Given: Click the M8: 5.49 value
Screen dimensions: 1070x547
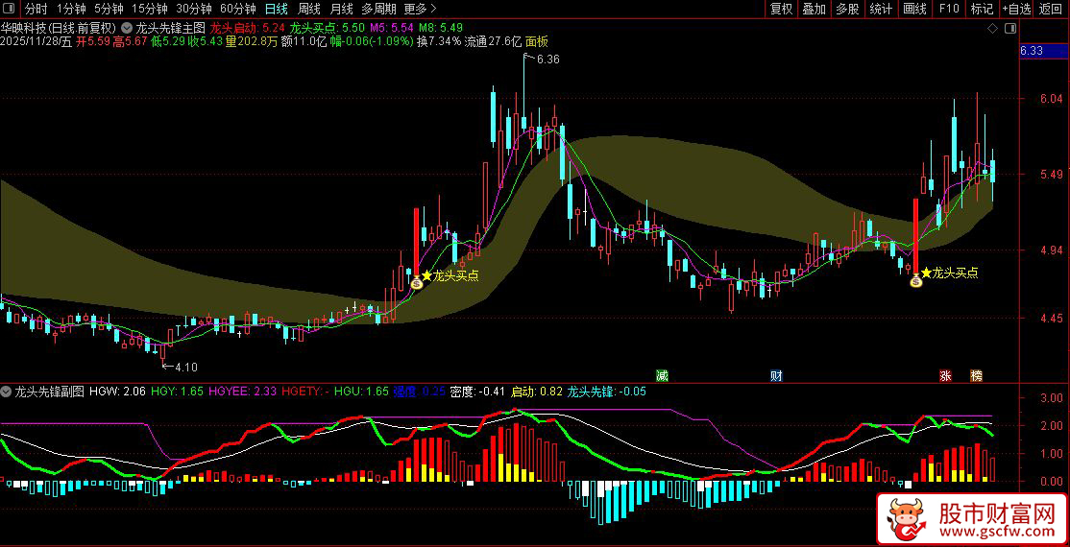Looking at the screenshot, I should (x=441, y=29).
